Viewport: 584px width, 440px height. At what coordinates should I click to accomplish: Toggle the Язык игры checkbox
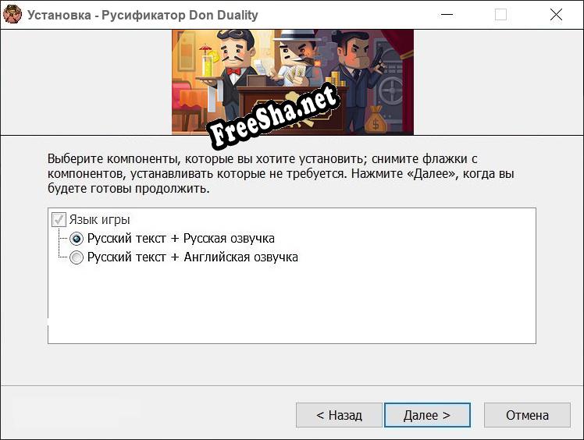[59, 220]
